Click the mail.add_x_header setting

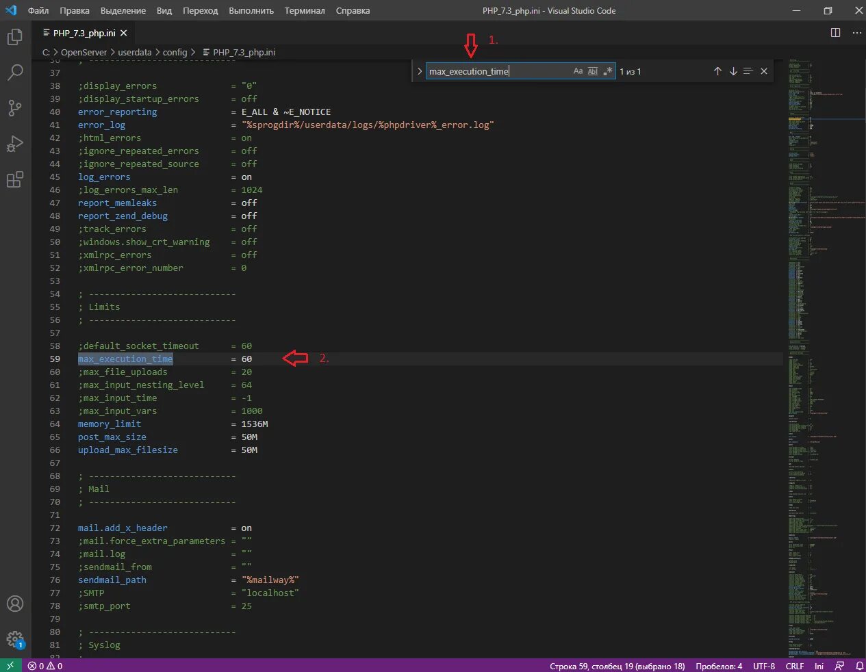point(123,528)
